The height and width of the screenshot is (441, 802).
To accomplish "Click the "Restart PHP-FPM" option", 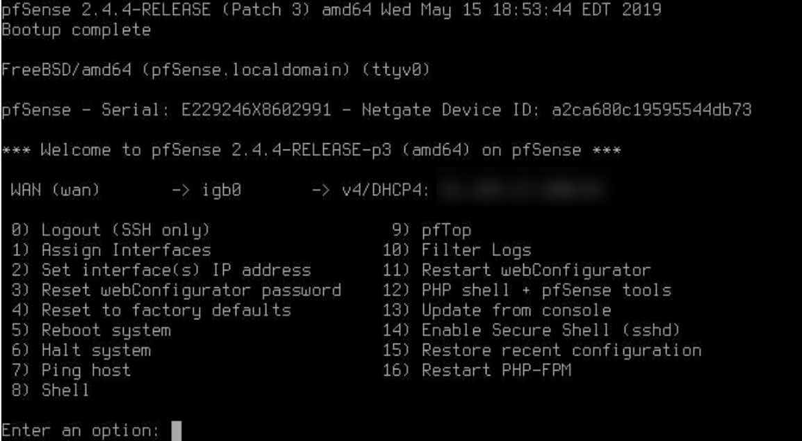I will (497, 370).
